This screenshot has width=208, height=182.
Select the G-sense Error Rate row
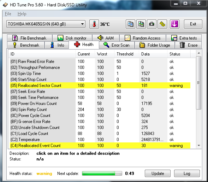(100, 122)
